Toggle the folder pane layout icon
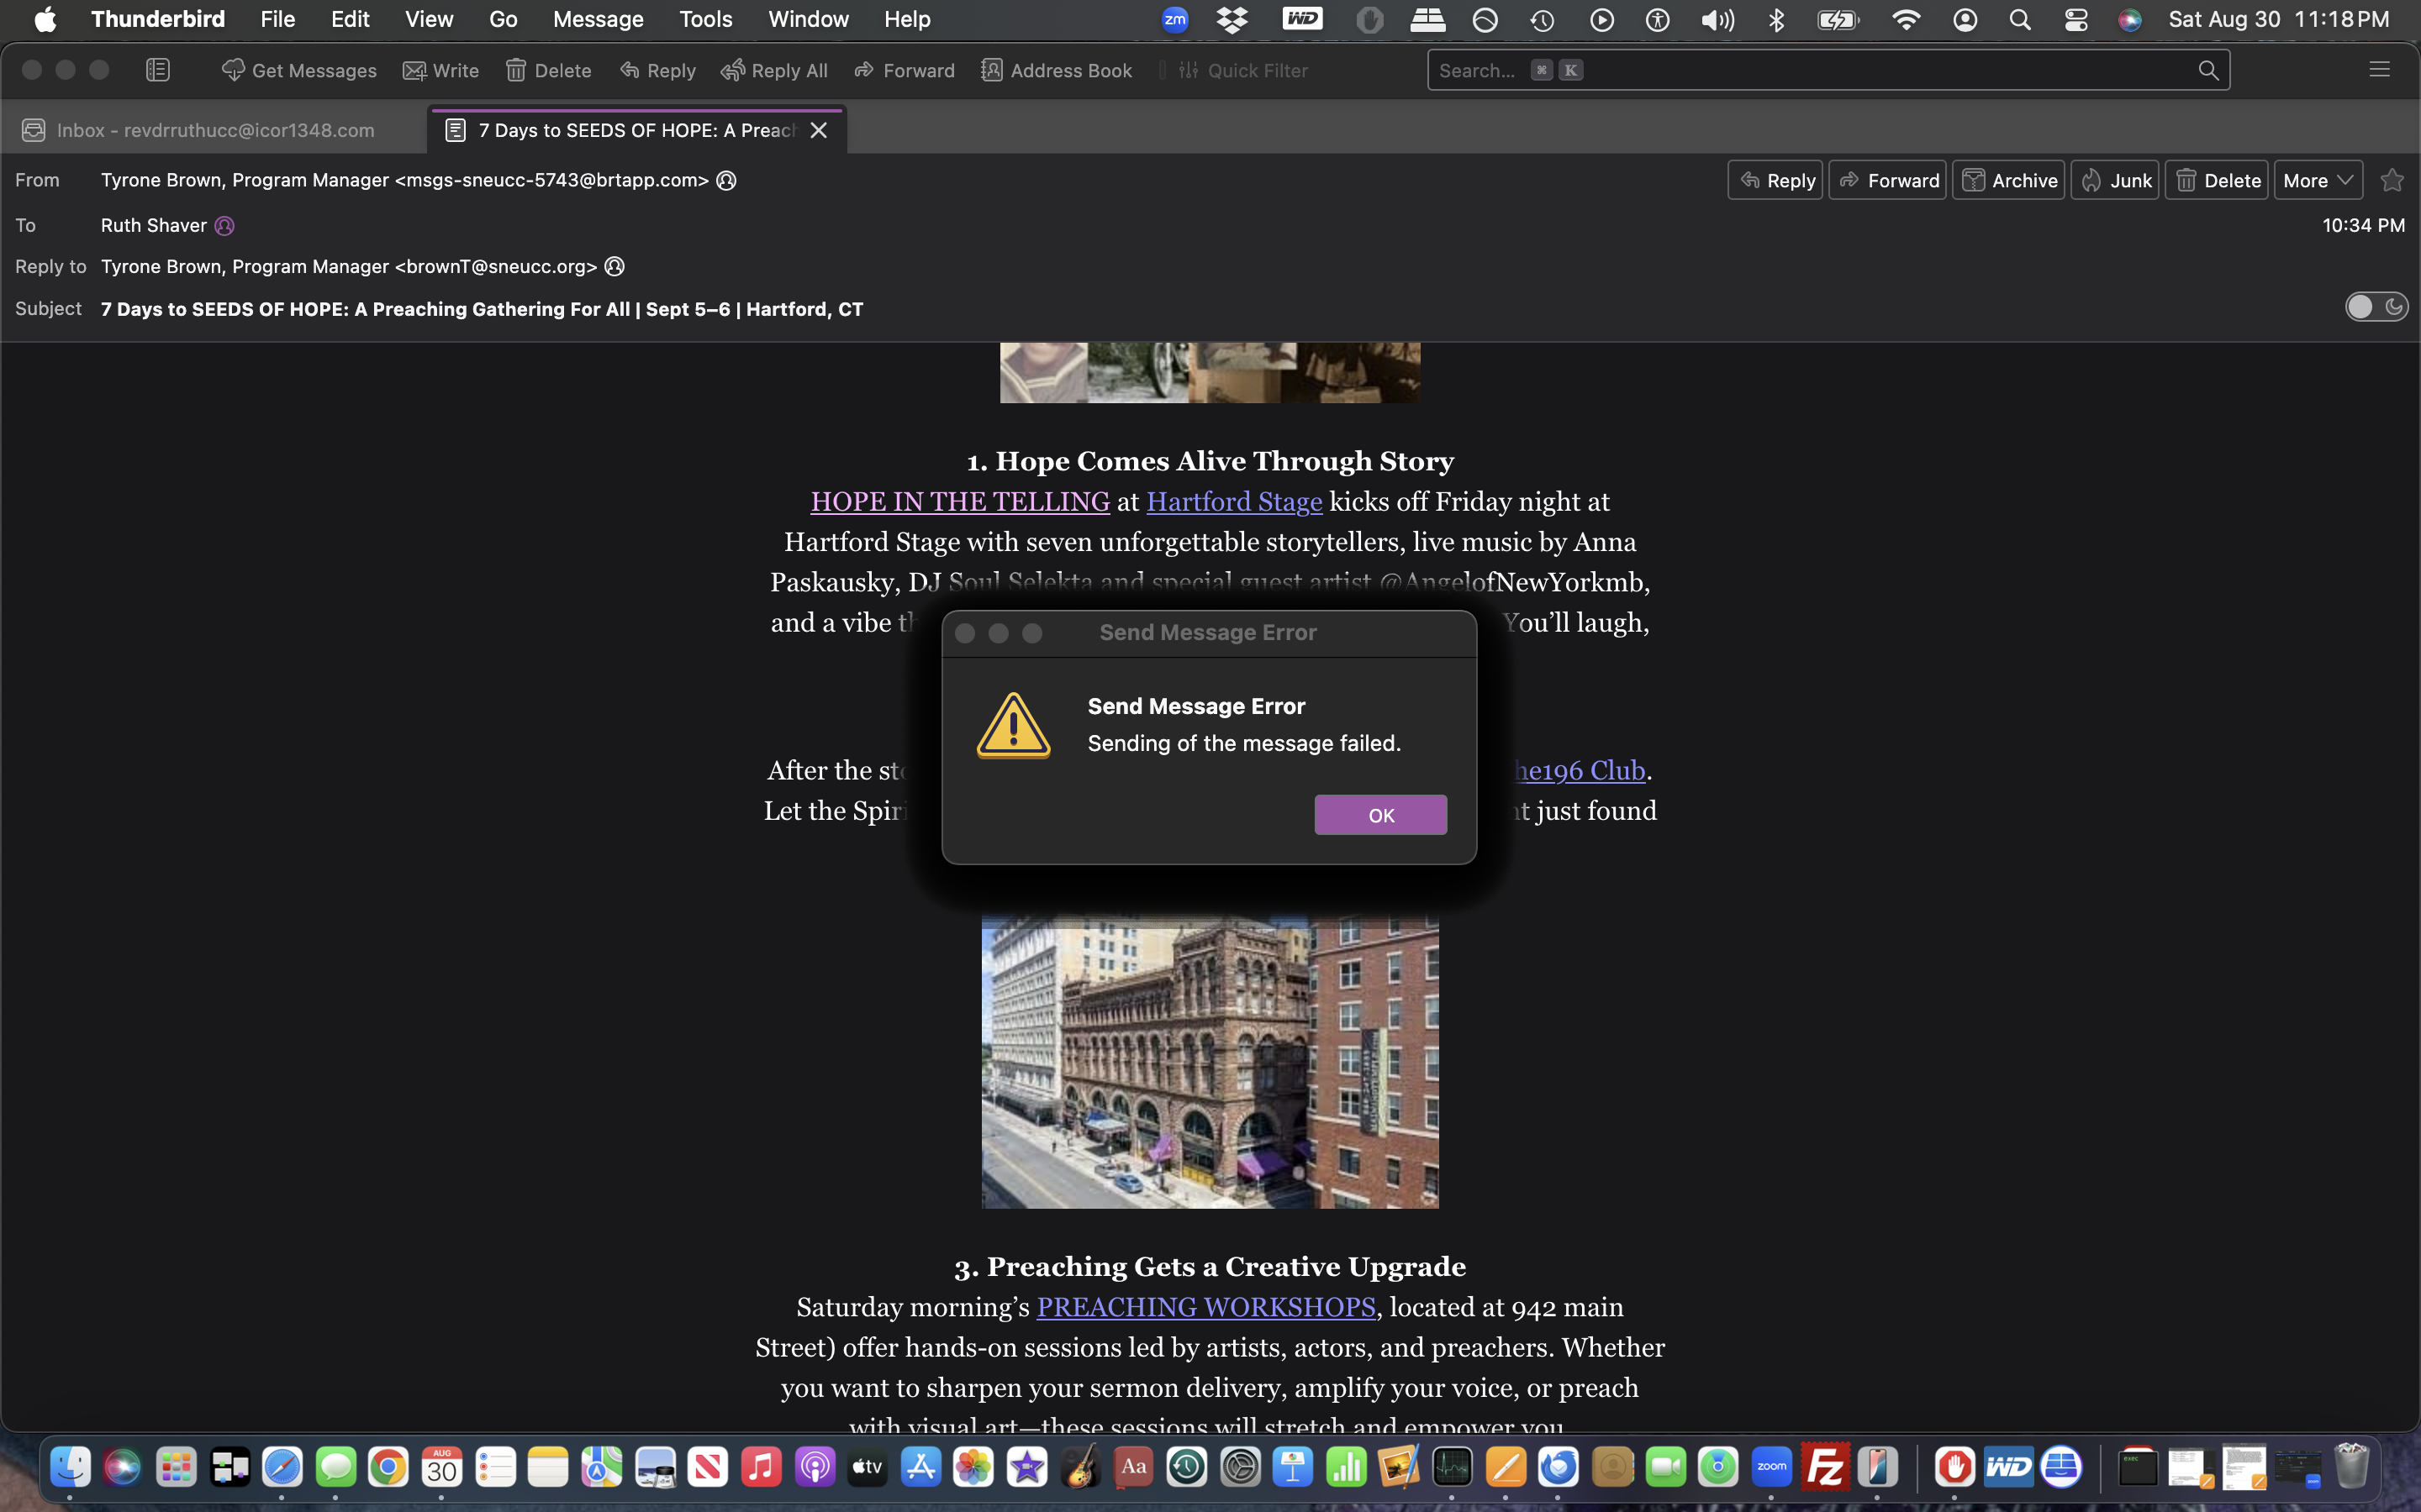This screenshot has height=1512, width=2421. click(158, 70)
